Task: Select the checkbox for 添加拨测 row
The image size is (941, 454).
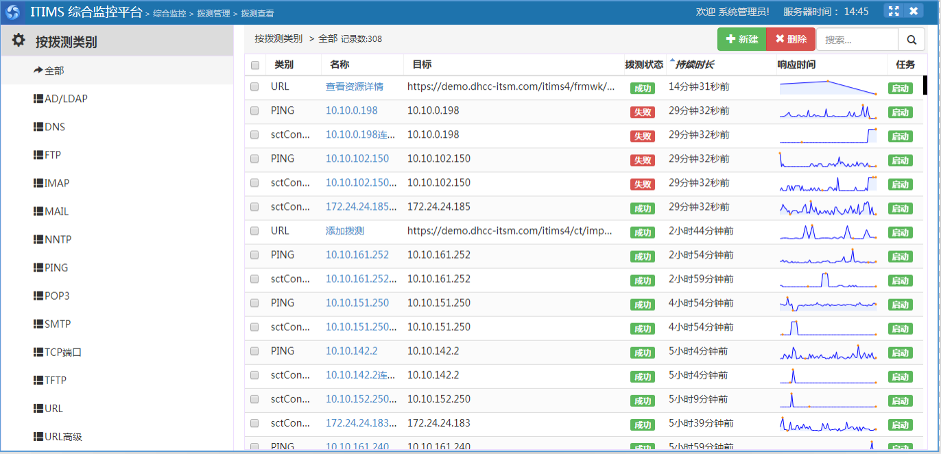Action: point(254,231)
